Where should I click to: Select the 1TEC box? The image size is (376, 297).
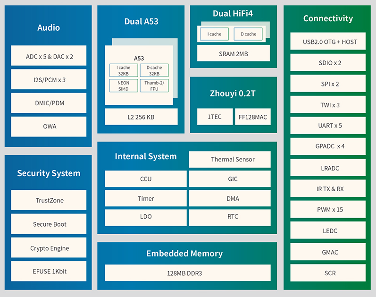pyautogui.click(x=215, y=117)
